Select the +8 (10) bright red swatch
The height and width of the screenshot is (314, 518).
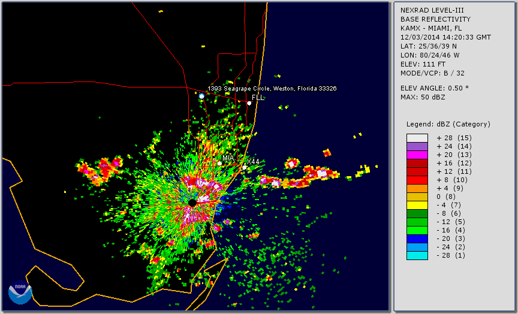tap(417, 180)
